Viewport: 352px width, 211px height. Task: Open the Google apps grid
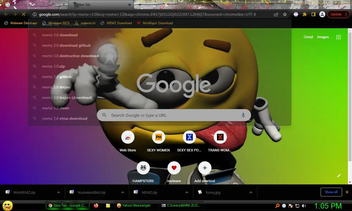pos(339,37)
